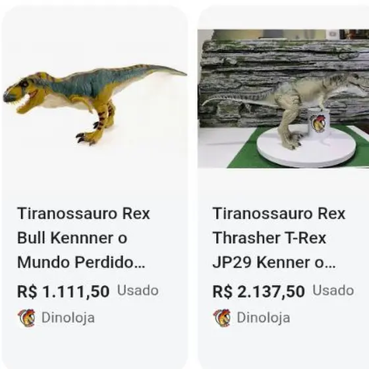Click the Usado label beside R$ 1.111,50
This screenshot has height=369, width=369.
pos(138,291)
